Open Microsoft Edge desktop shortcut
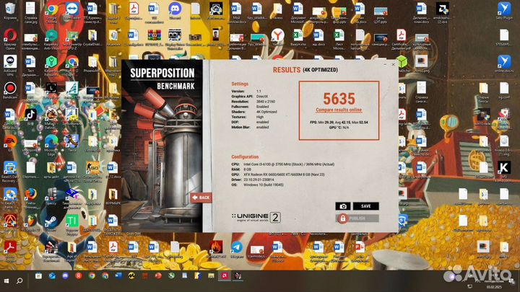Screen dimensions: 520x292 51,145
